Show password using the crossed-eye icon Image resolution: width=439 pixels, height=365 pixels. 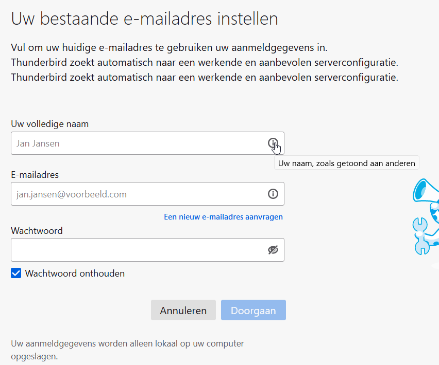tap(273, 250)
